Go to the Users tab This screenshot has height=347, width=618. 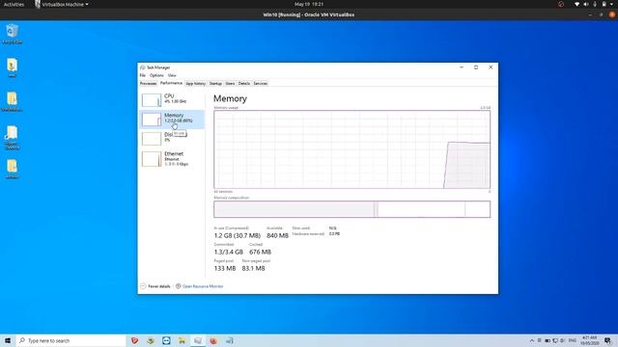(230, 84)
